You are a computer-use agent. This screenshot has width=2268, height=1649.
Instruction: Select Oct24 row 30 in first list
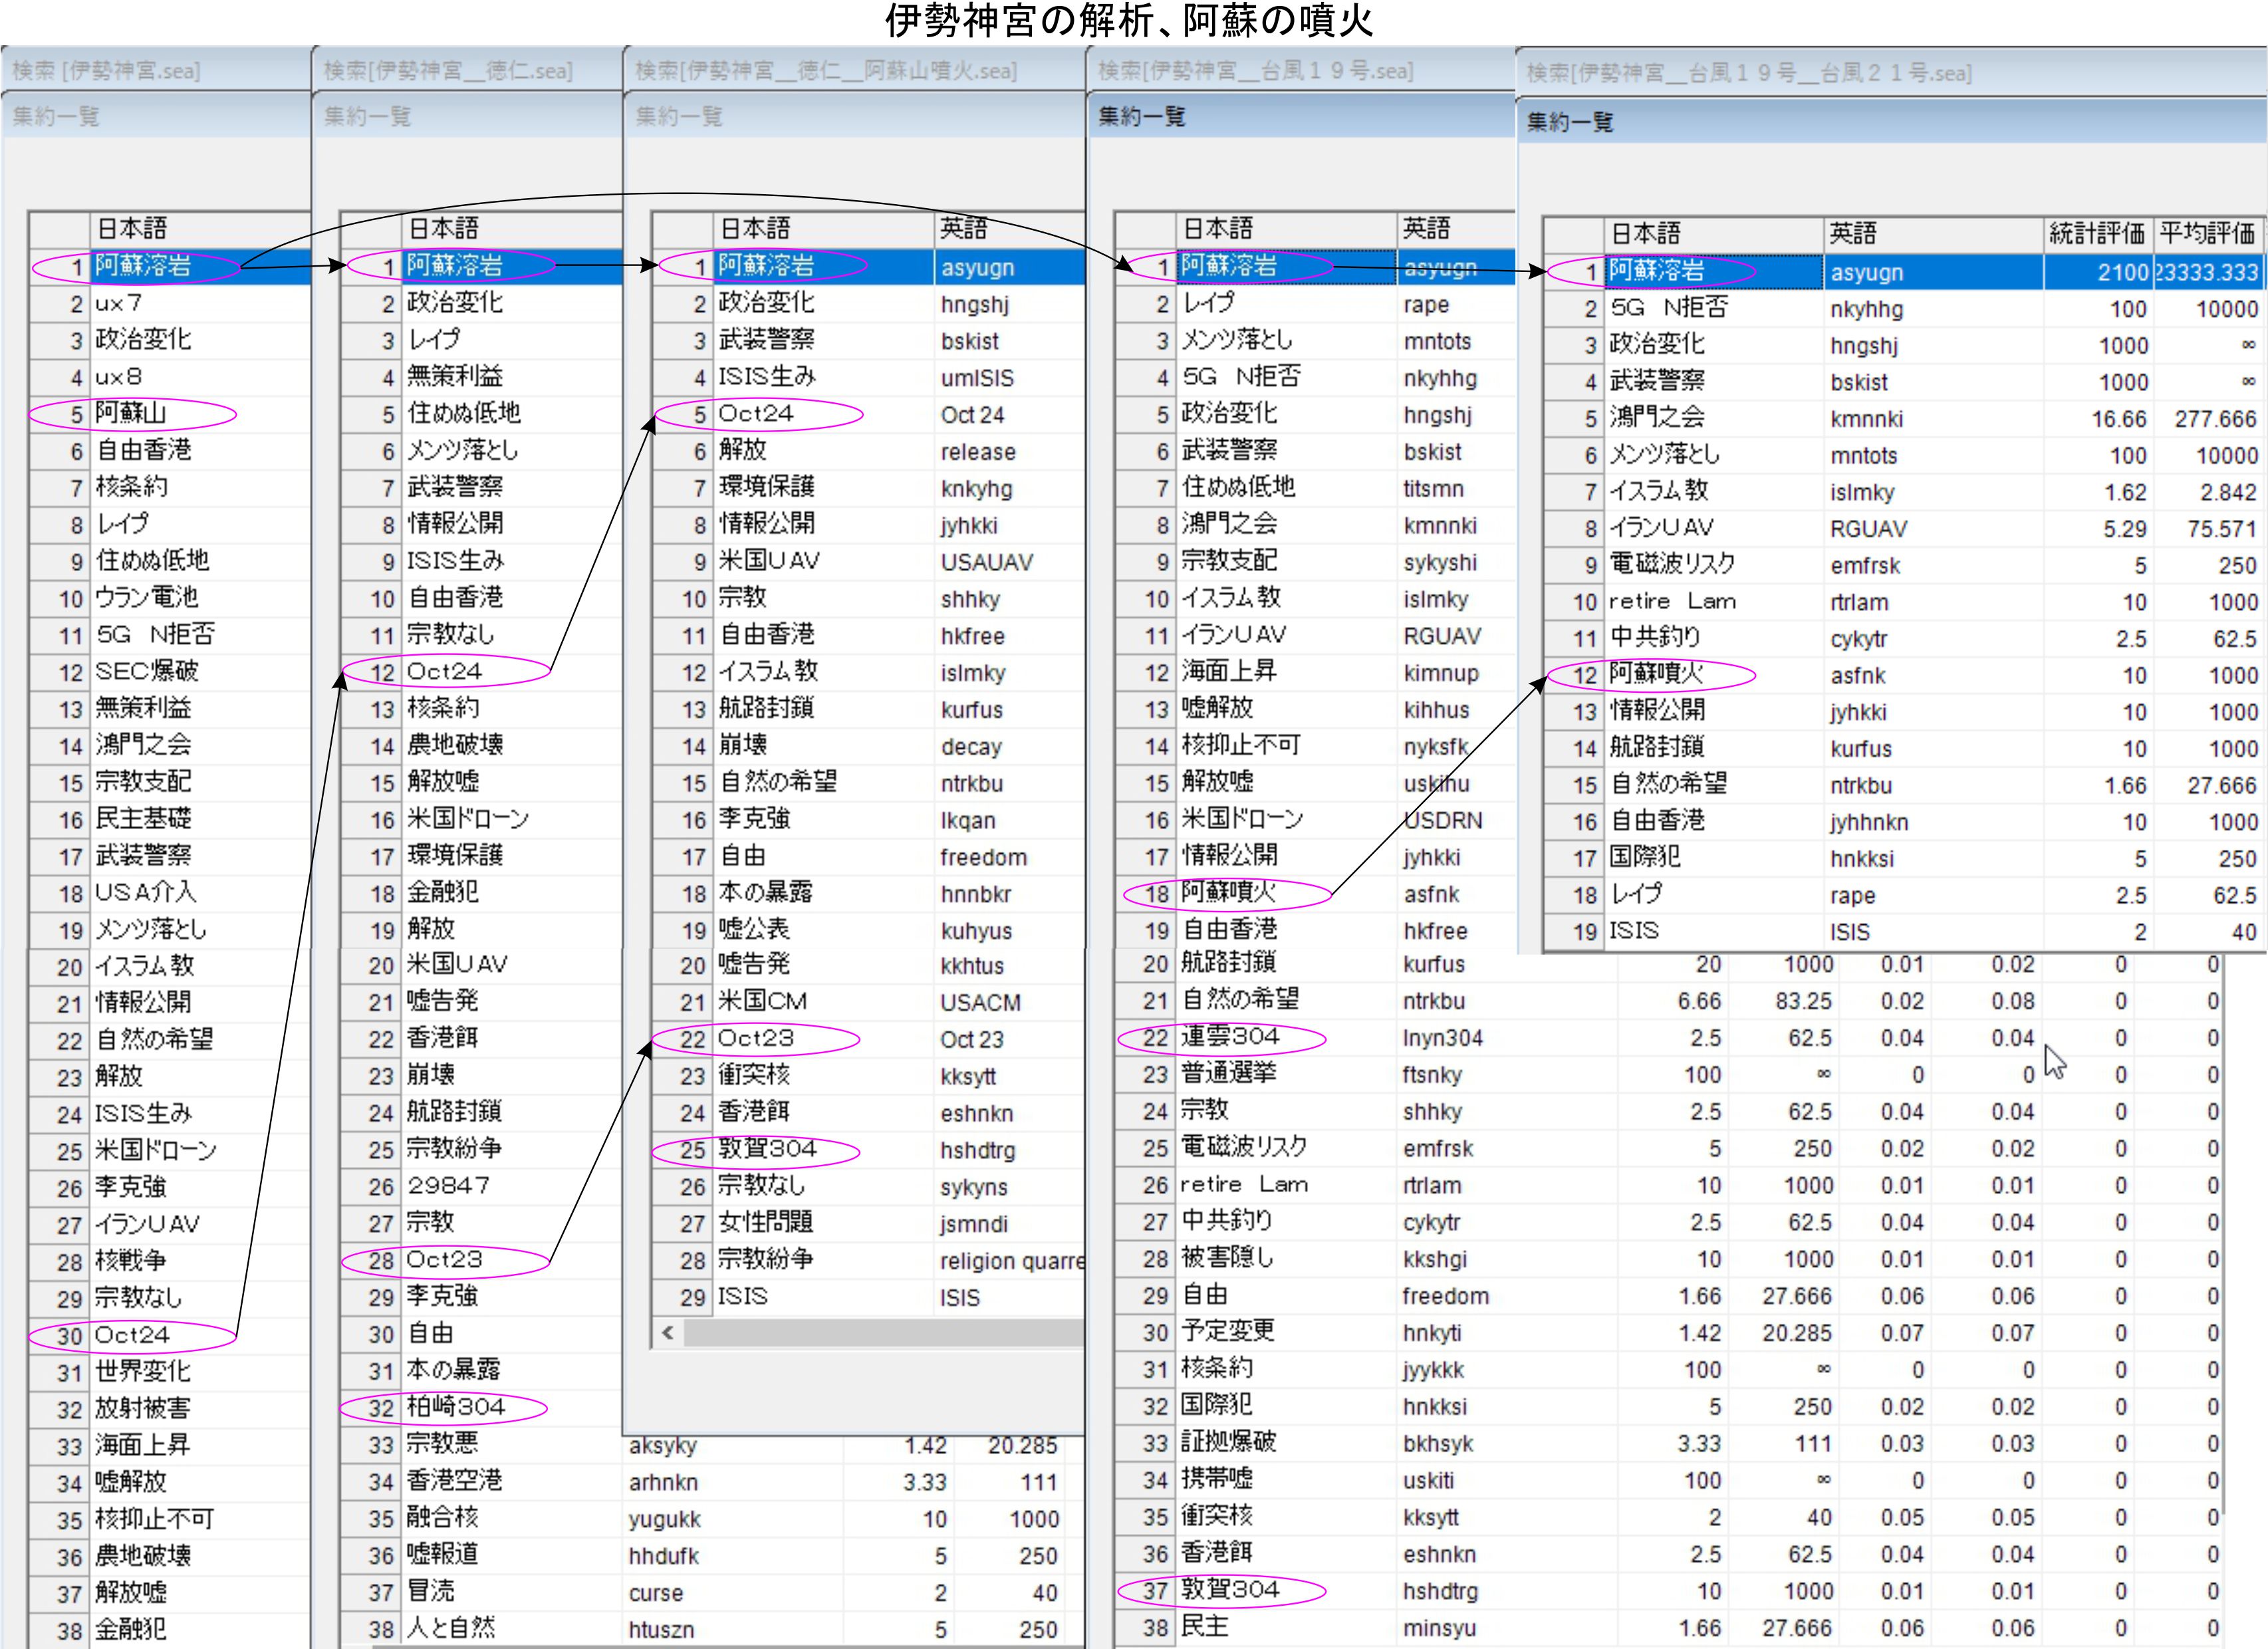pos(132,1335)
